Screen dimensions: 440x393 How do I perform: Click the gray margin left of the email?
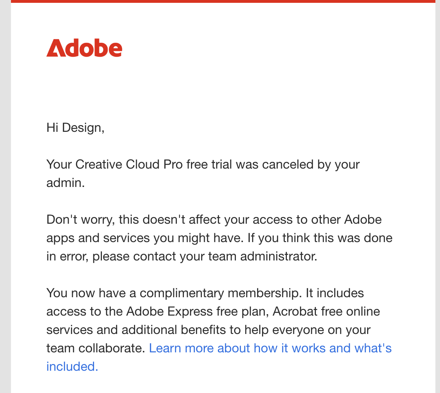(5, 196)
